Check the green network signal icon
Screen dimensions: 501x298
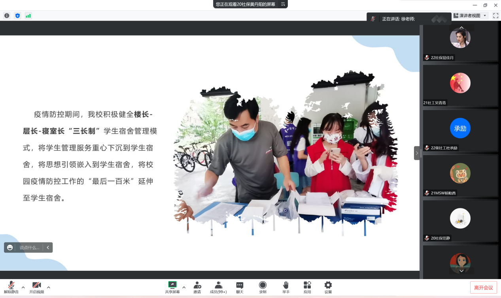pos(28,16)
